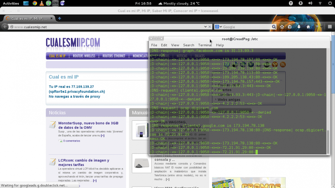Image resolution: width=335 pixels, height=188 pixels.
Task: Open LCRcom cambio de imagen headline
Action: pyautogui.click(x=84, y=163)
